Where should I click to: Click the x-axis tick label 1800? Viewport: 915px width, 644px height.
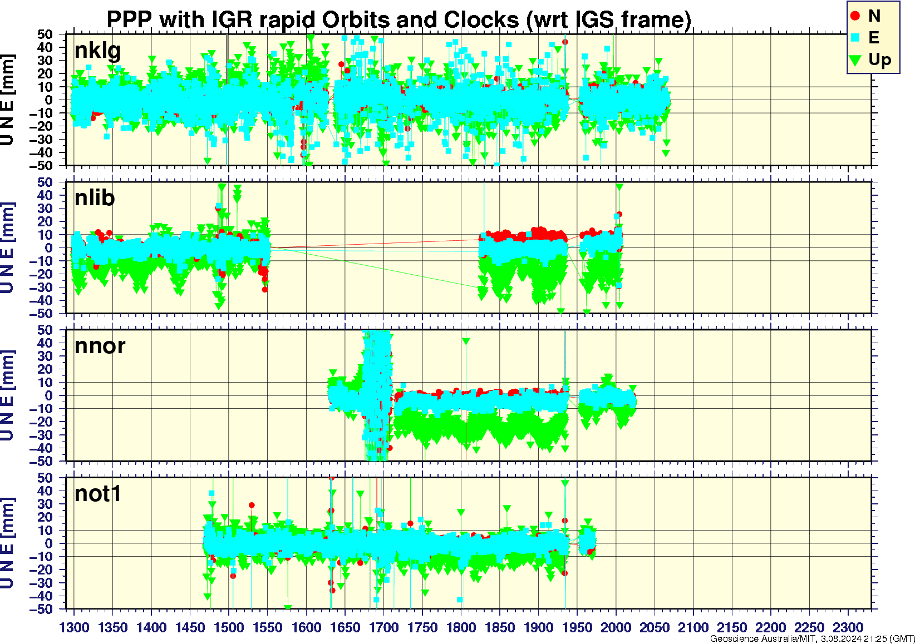pos(461,627)
